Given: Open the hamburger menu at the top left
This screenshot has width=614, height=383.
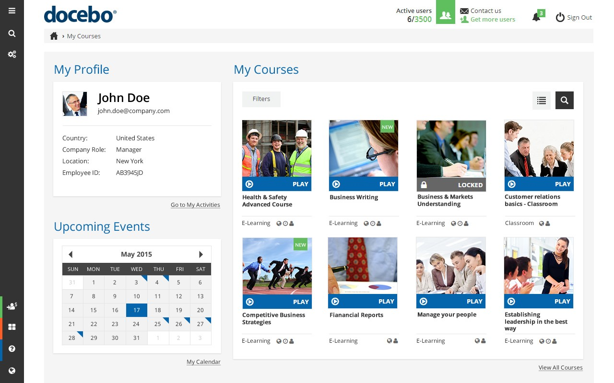Looking at the screenshot, I should coord(12,11).
